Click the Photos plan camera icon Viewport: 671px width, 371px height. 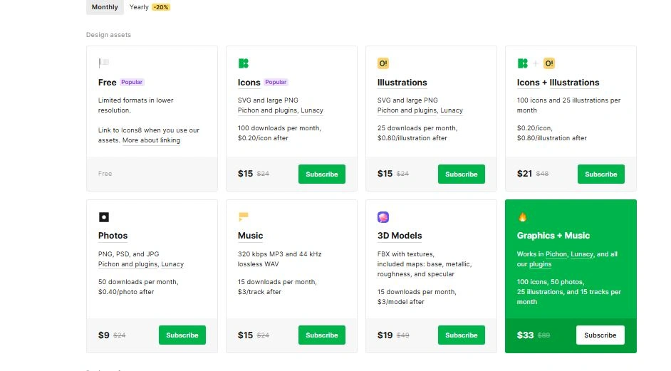[x=103, y=217]
